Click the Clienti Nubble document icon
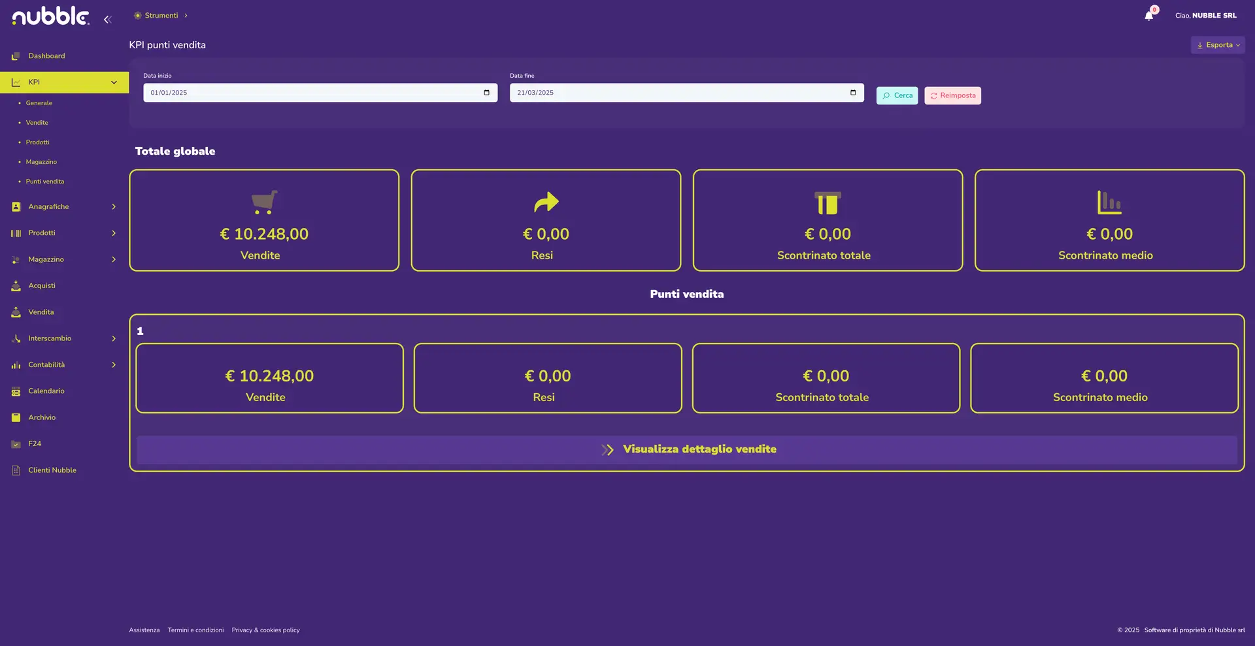 pos(16,470)
